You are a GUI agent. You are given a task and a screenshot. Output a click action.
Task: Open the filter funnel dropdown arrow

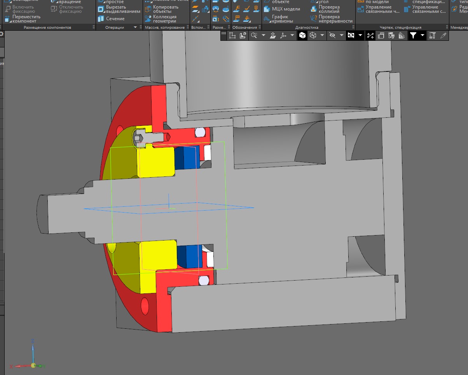pyautogui.click(x=423, y=36)
